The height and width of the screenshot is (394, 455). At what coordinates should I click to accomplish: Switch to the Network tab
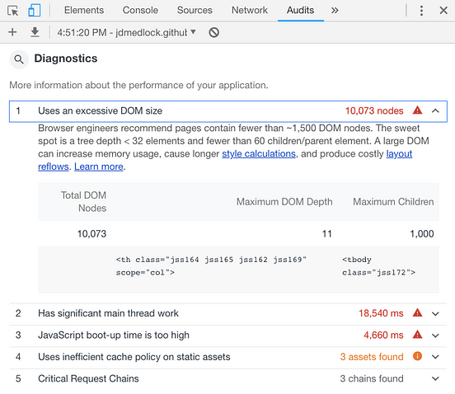pos(250,11)
